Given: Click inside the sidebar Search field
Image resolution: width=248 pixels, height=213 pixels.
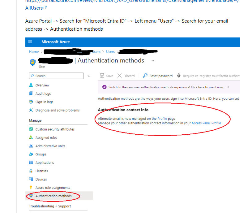Looking at the screenshot, I should [x=56, y=76].
